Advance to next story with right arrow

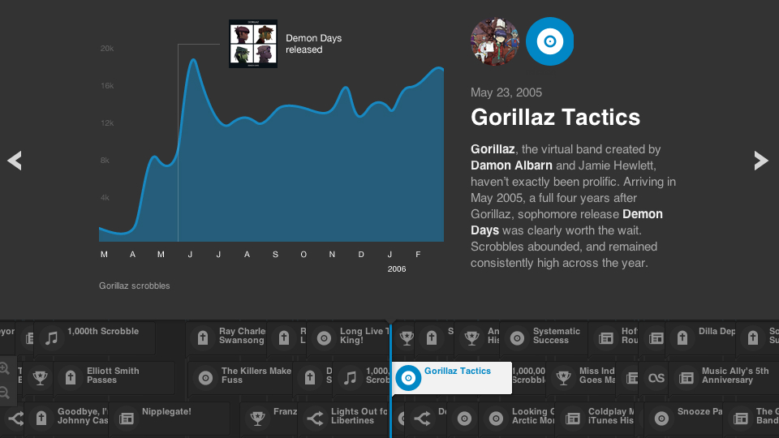click(x=760, y=161)
